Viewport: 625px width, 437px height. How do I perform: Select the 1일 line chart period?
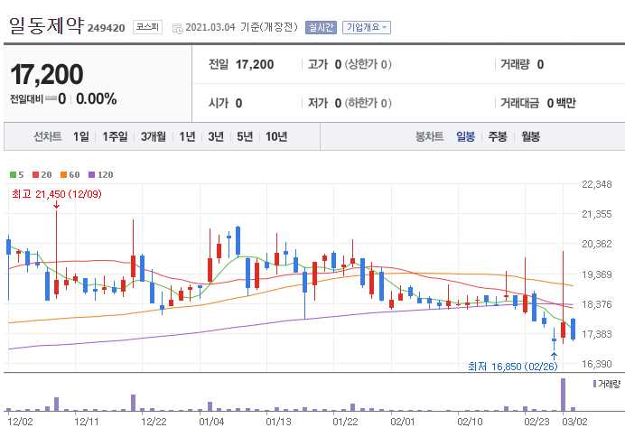[x=81, y=136]
